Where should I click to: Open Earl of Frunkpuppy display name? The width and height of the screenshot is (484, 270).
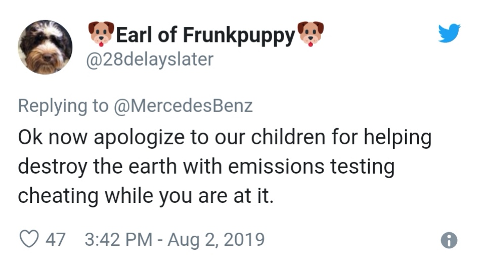[205, 34]
